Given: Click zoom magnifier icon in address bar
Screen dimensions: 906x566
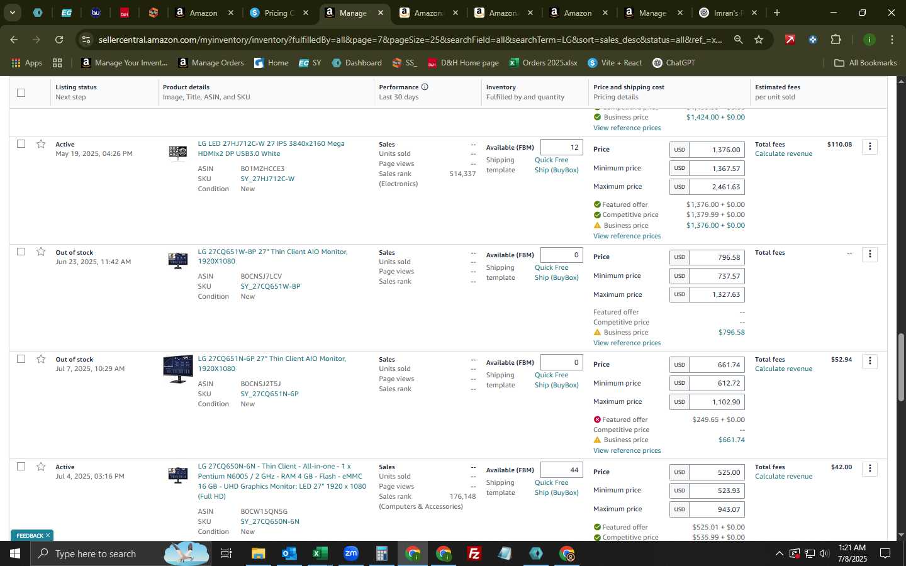Looking at the screenshot, I should pos(738,40).
